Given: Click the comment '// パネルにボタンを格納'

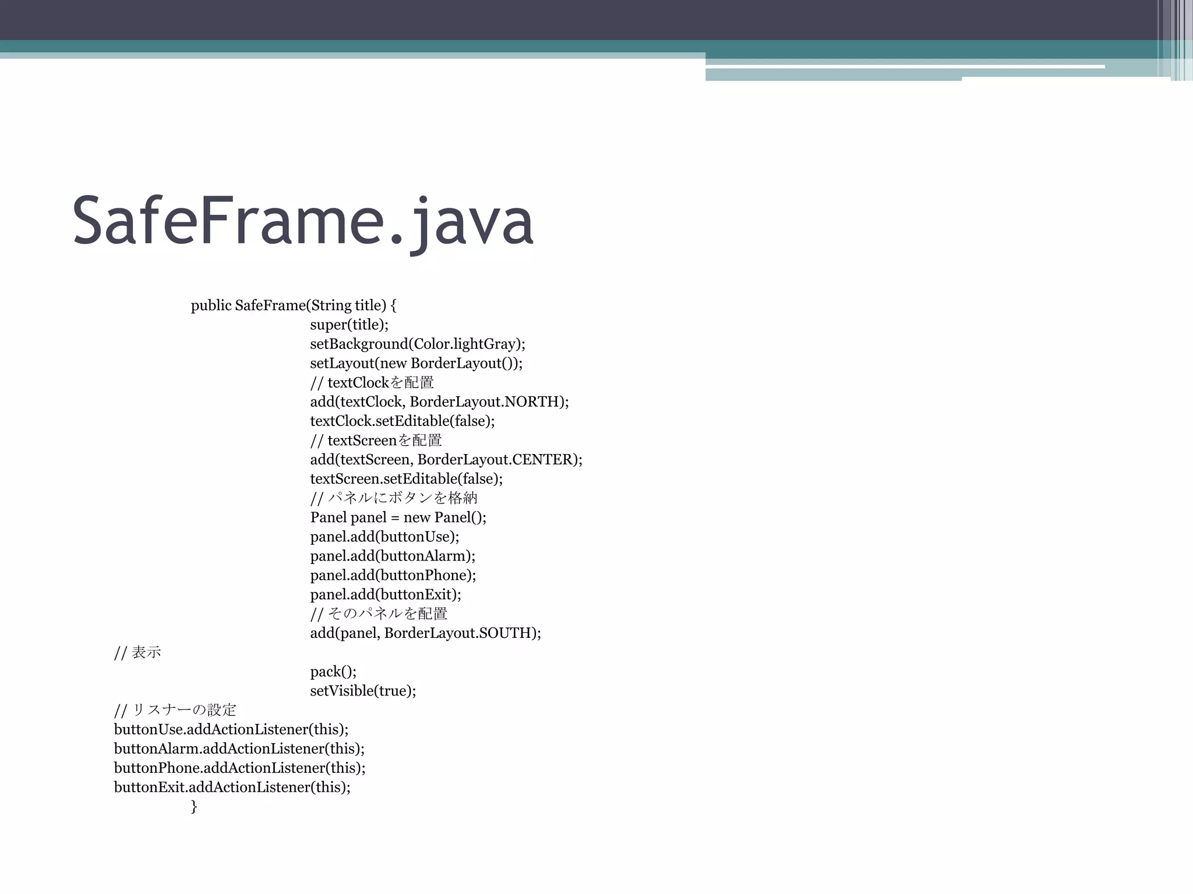Looking at the screenshot, I should (394, 498).
